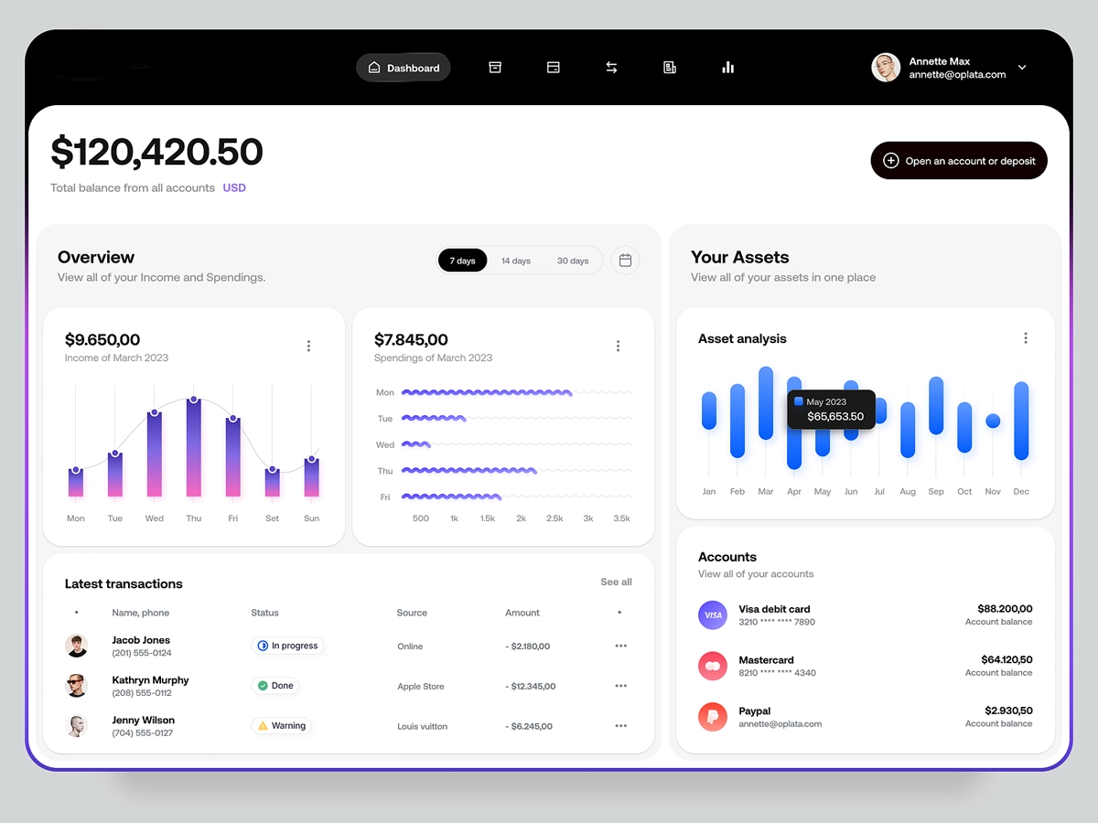The height and width of the screenshot is (823, 1098).
Task: Click the calendar icon in Overview
Action: pyautogui.click(x=626, y=261)
